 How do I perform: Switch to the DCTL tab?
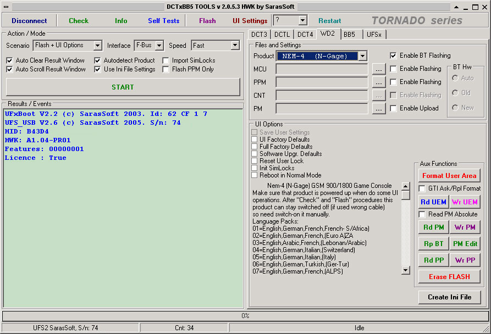point(282,35)
